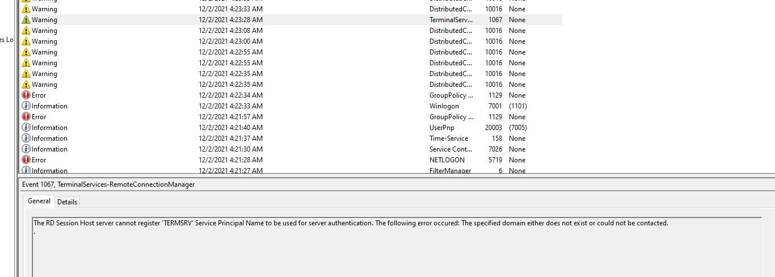Click the RD Session Host error description text

coord(351,223)
